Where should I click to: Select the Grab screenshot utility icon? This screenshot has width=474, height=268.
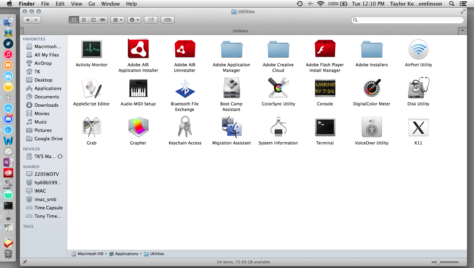tap(92, 127)
